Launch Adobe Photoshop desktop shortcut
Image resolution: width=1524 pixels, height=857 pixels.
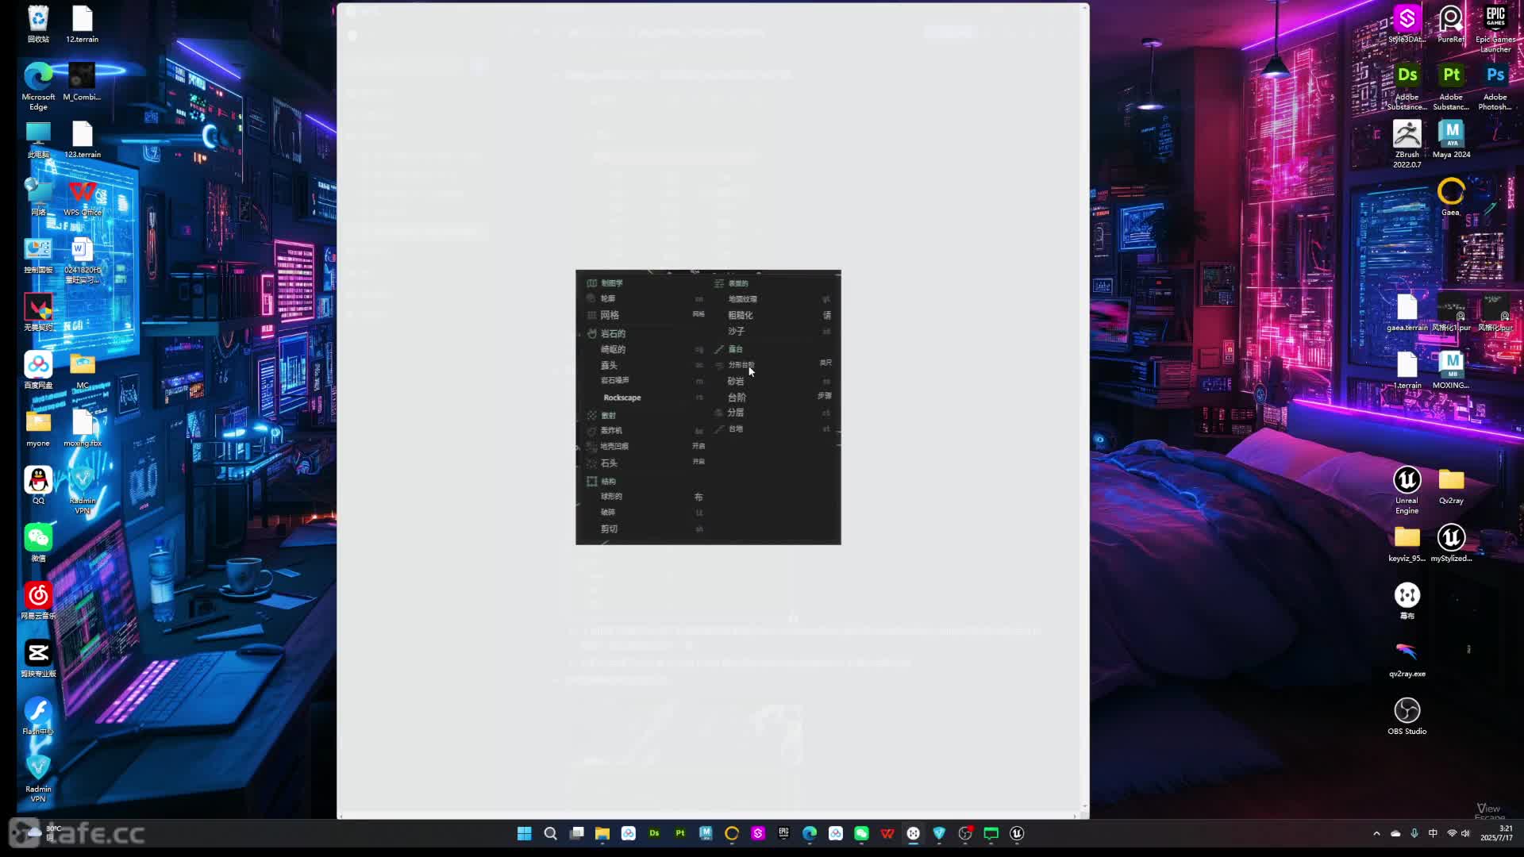pos(1495,86)
